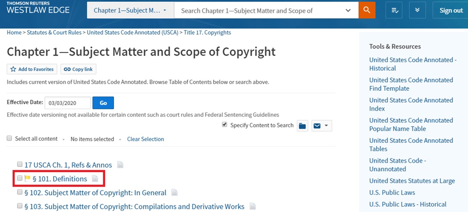
Task: Go to Statutes & Court Rules breadcrumb
Action: pos(54,33)
